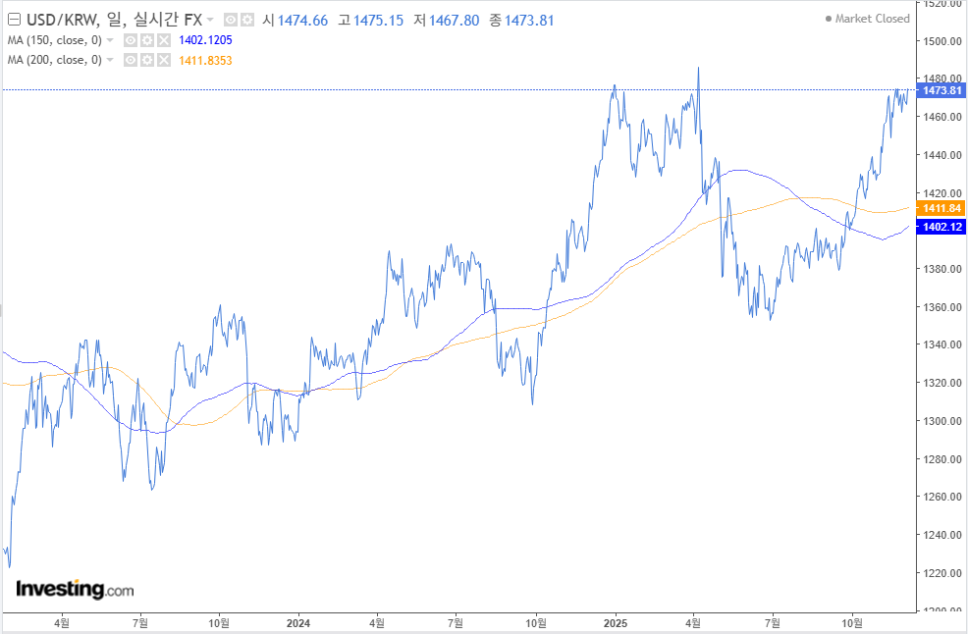Screen dimensions: 968x634
Task: Click the USD/KRW chart title text
Action: click(114, 20)
